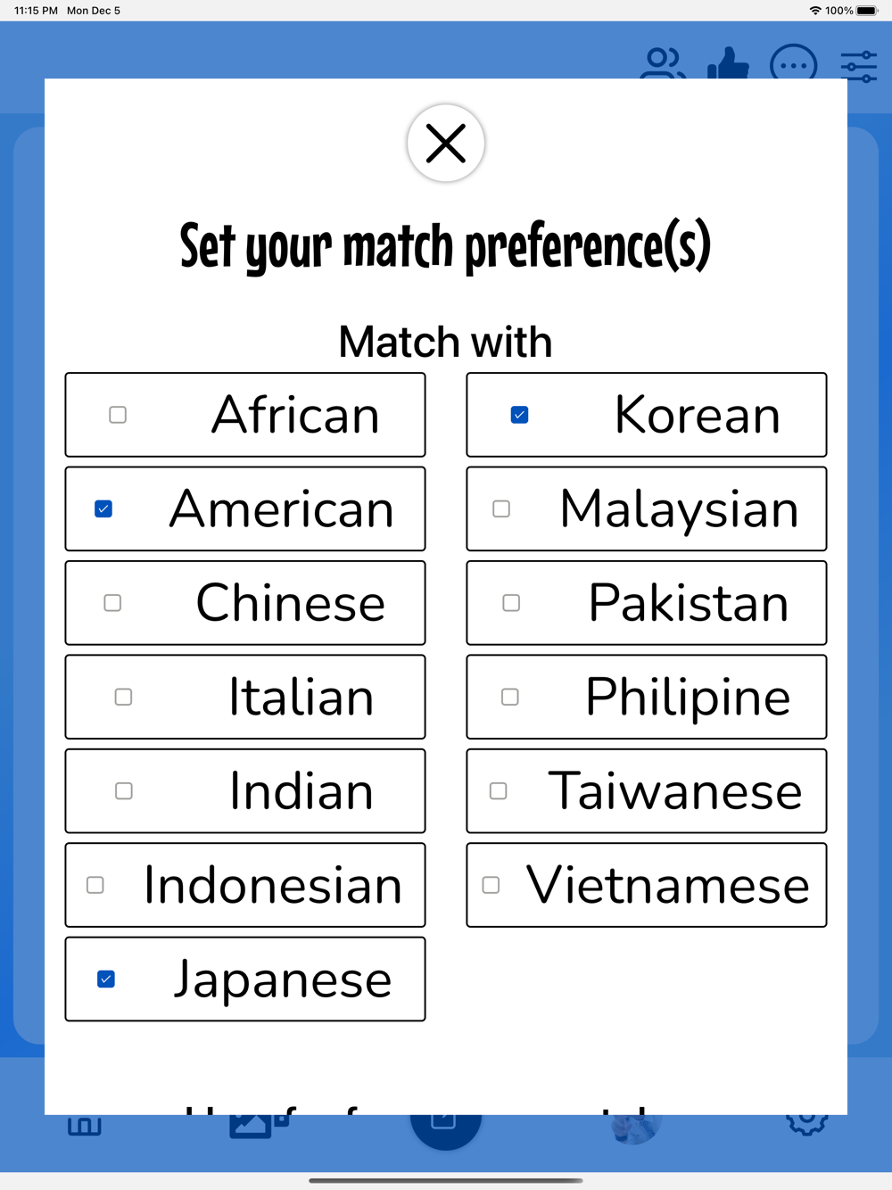Tick the Pakistan checkbox
The width and height of the screenshot is (892, 1190).
click(x=511, y=603)
